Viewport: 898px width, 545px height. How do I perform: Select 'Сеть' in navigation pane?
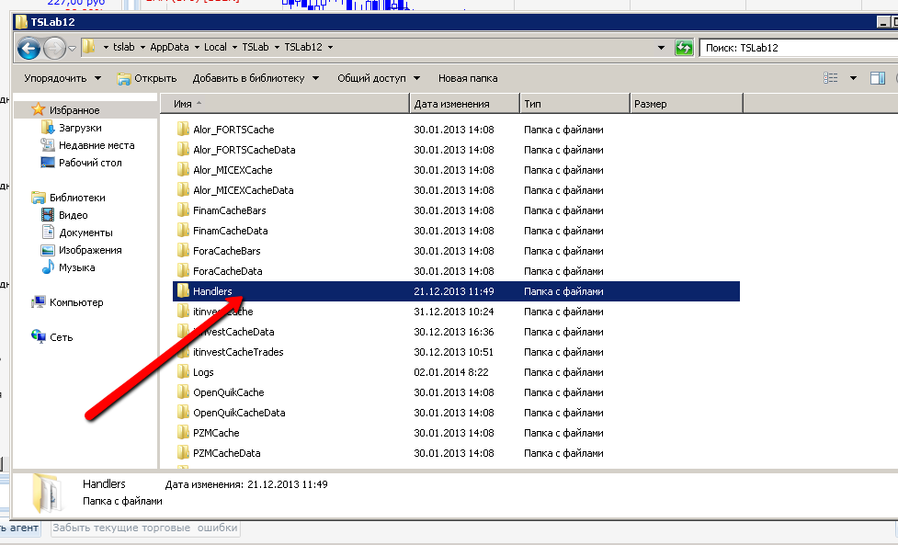point(61,337)
